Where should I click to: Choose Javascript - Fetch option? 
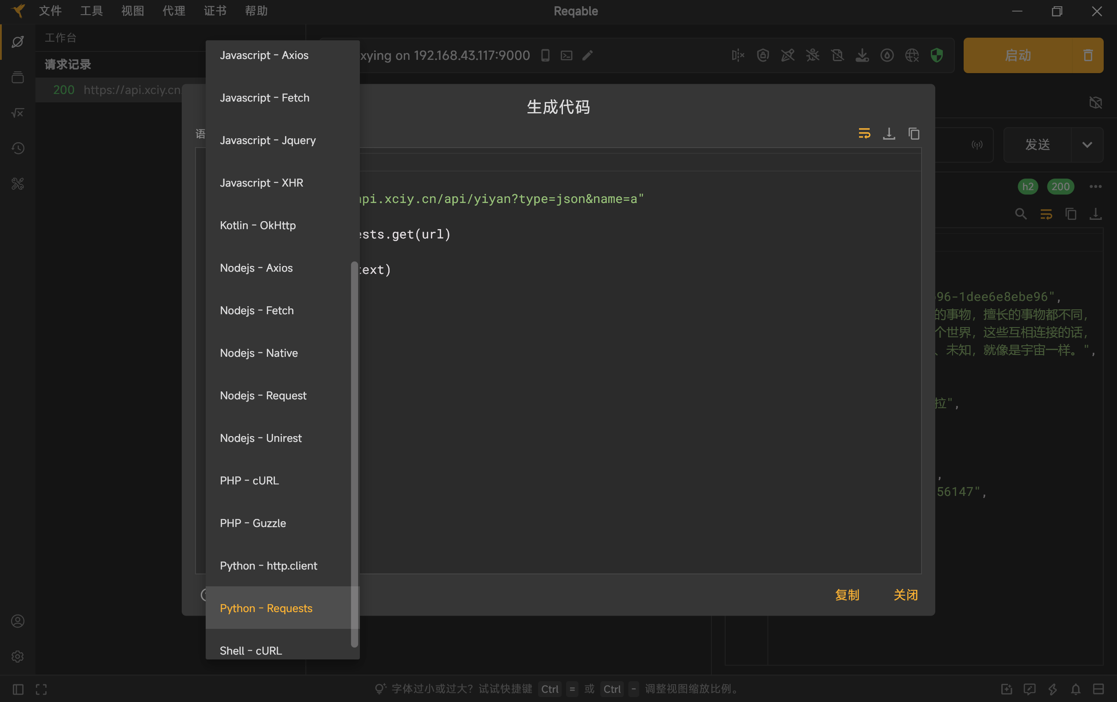point(282,98)
